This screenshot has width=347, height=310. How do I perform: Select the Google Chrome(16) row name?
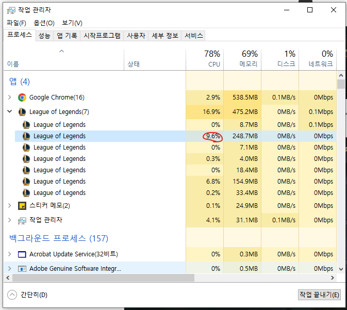coord(57,97)
